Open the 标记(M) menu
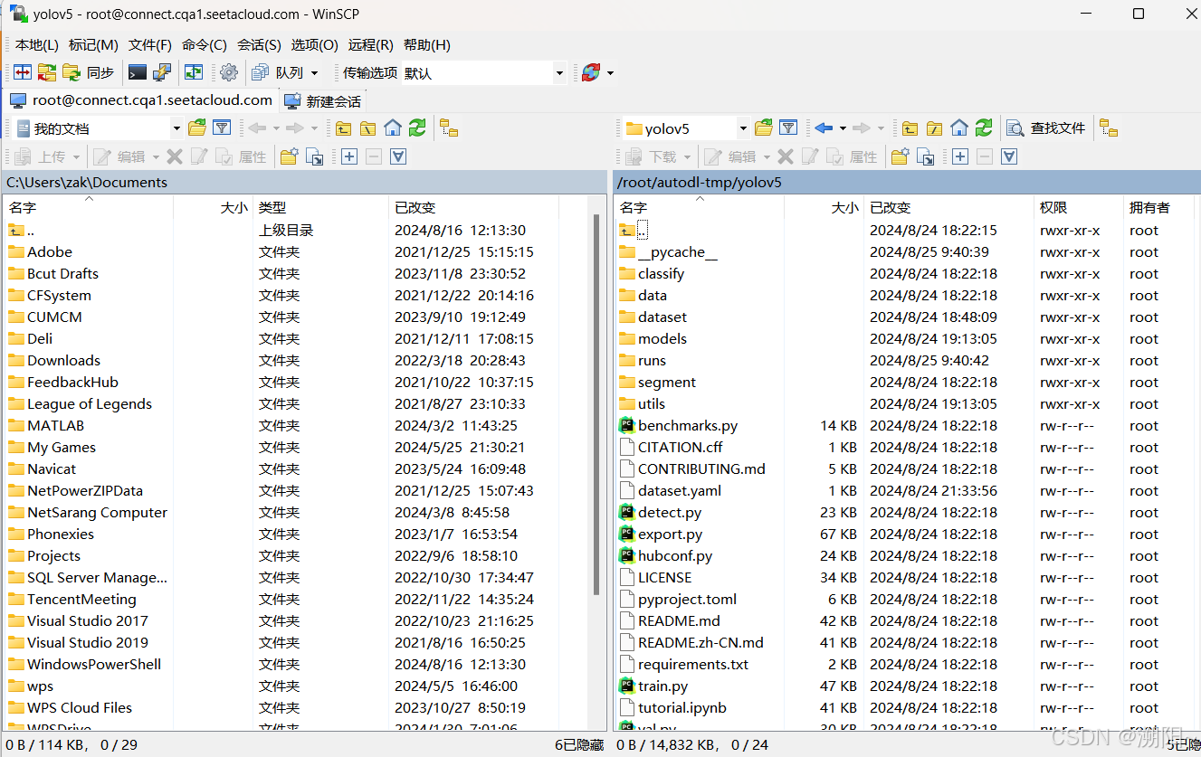Image resolution: width=1201 pixels, height=757 pixels. tap(93, 44)
